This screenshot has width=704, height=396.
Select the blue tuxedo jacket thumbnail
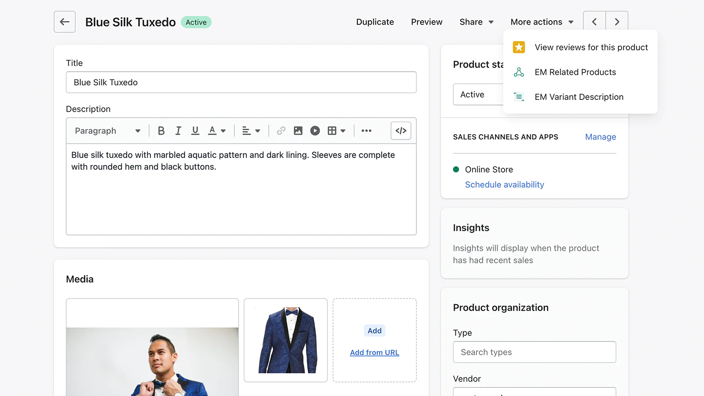point(286,340)
